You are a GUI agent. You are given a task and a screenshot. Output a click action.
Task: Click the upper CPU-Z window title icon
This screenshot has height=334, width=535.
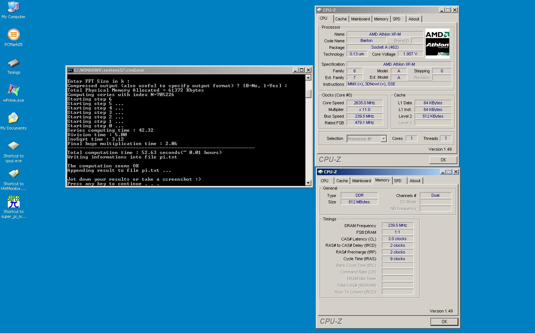pyautogui.click(x=319, y=10)
